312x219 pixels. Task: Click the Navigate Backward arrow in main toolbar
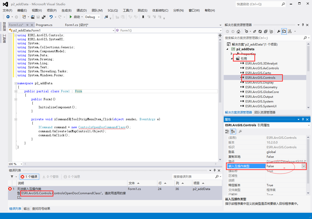8,17
